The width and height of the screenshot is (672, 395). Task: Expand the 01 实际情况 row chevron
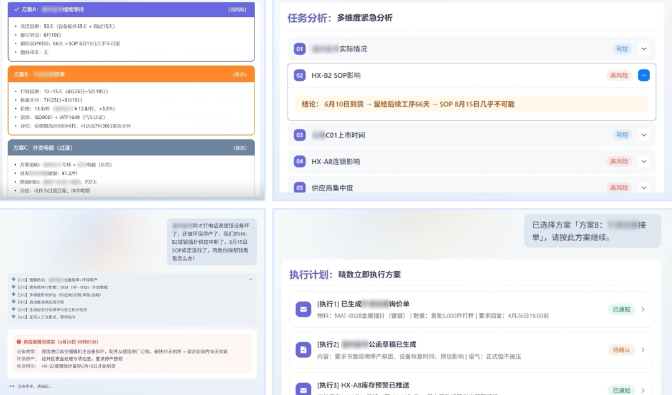click(x=644, y=49)
